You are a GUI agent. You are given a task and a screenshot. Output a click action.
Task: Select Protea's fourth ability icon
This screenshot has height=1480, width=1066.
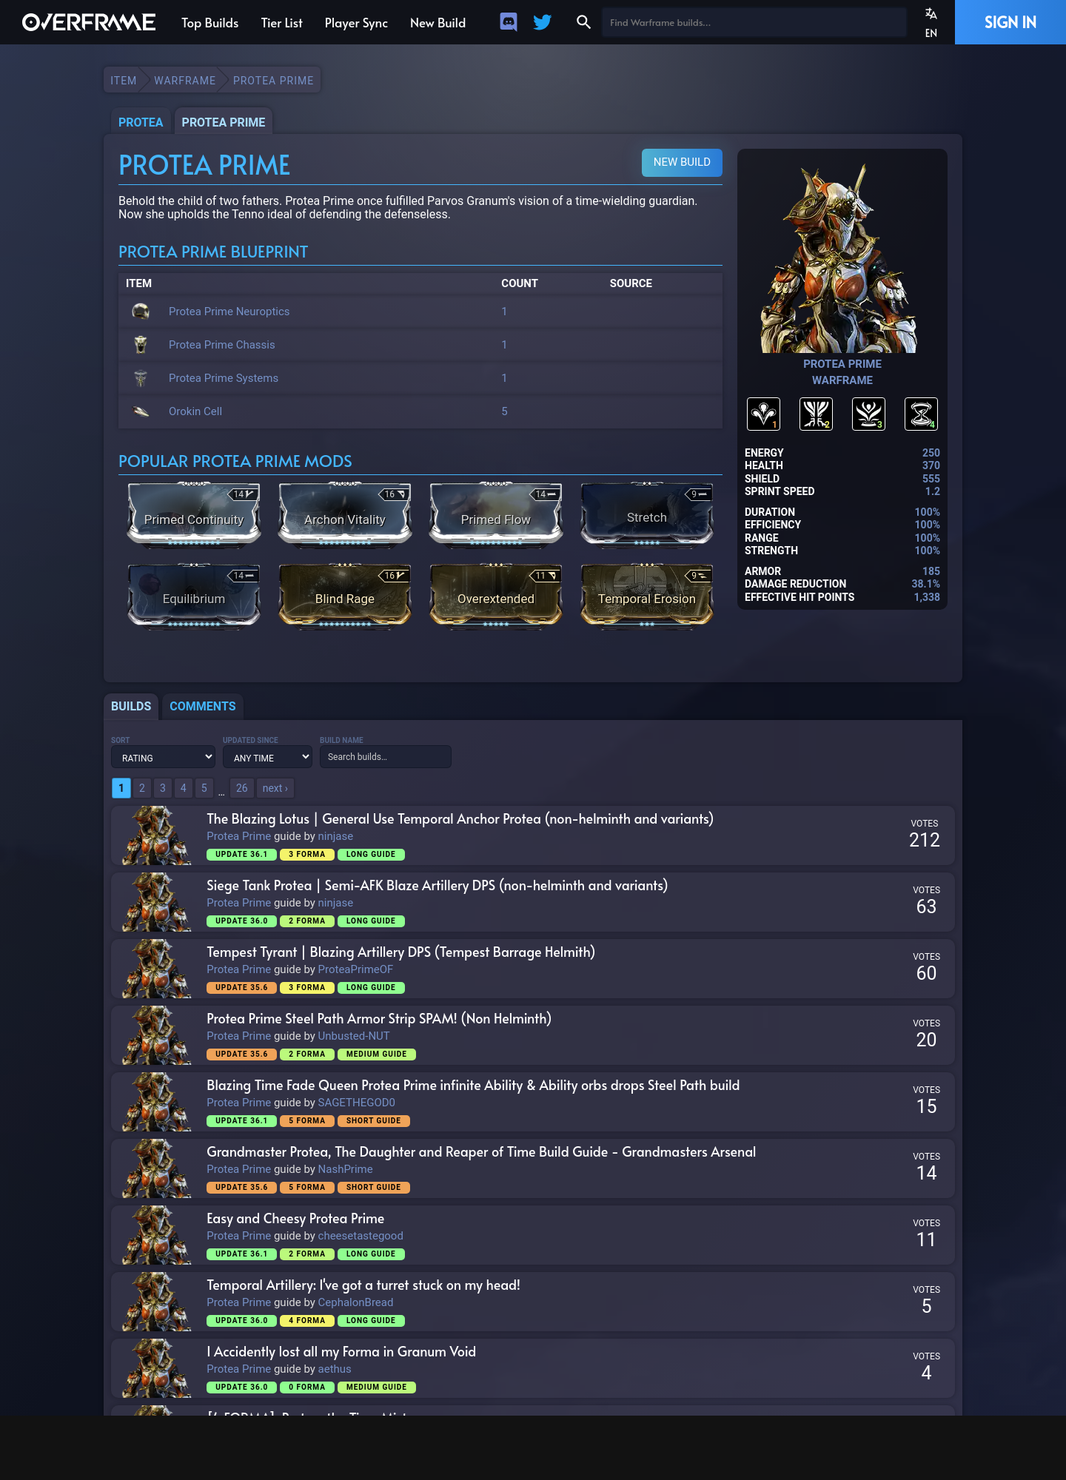click(x=921, y=414)
